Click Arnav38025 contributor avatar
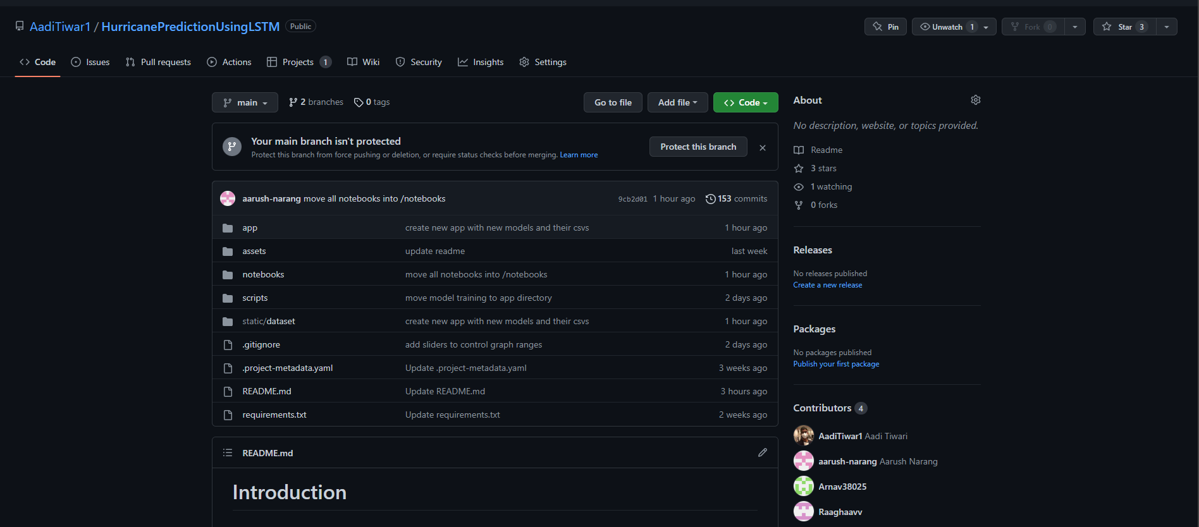1199x527 pixels. click(804, 486)
